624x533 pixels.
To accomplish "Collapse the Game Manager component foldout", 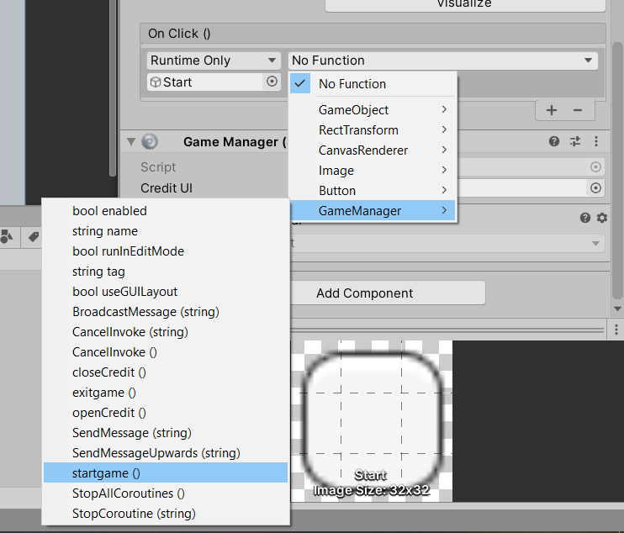I will point(130,142).
